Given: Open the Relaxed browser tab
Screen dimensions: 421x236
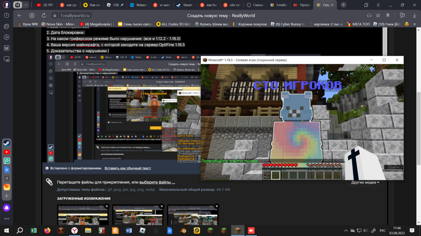Looking at the screenshot, I should point(138,5).
